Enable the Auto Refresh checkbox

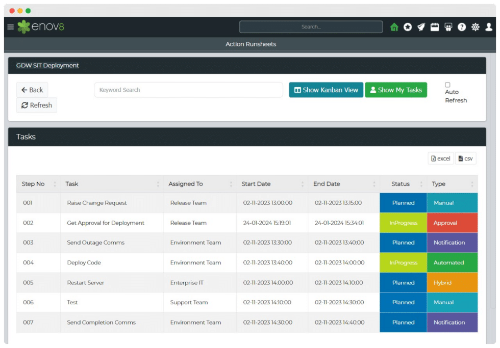447,85
